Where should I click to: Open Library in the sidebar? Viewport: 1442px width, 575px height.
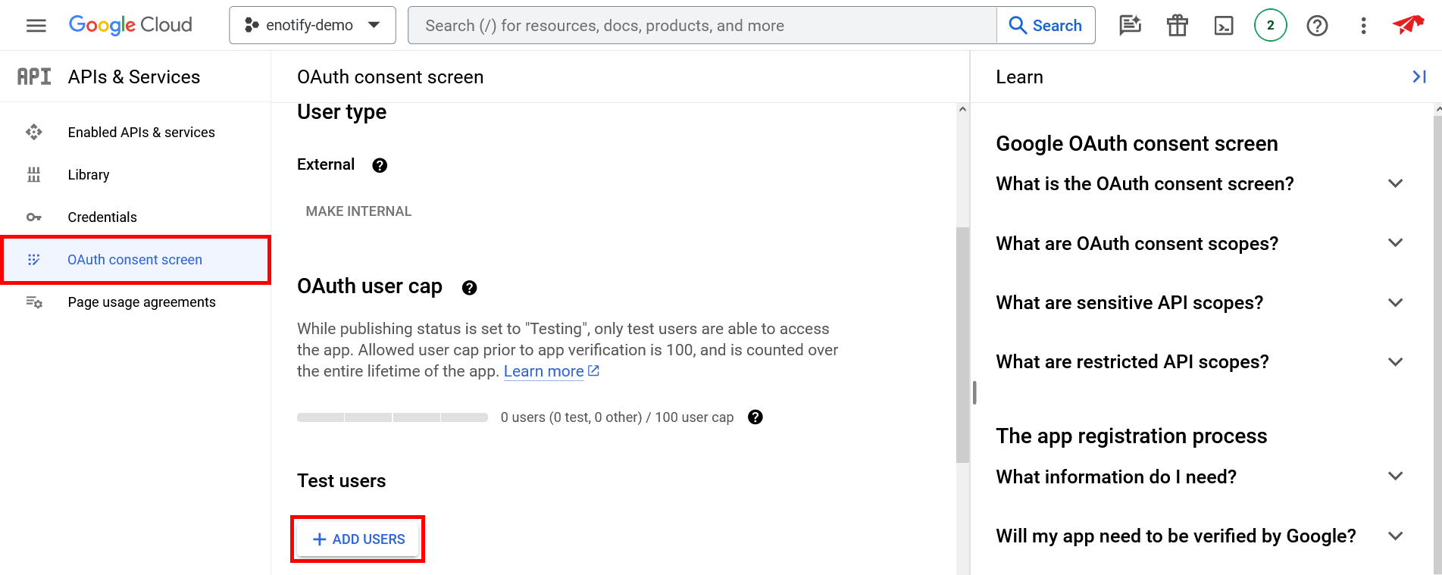point(89,175)
